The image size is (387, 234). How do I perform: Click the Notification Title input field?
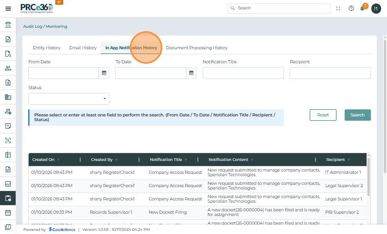[x=243, y=73]
